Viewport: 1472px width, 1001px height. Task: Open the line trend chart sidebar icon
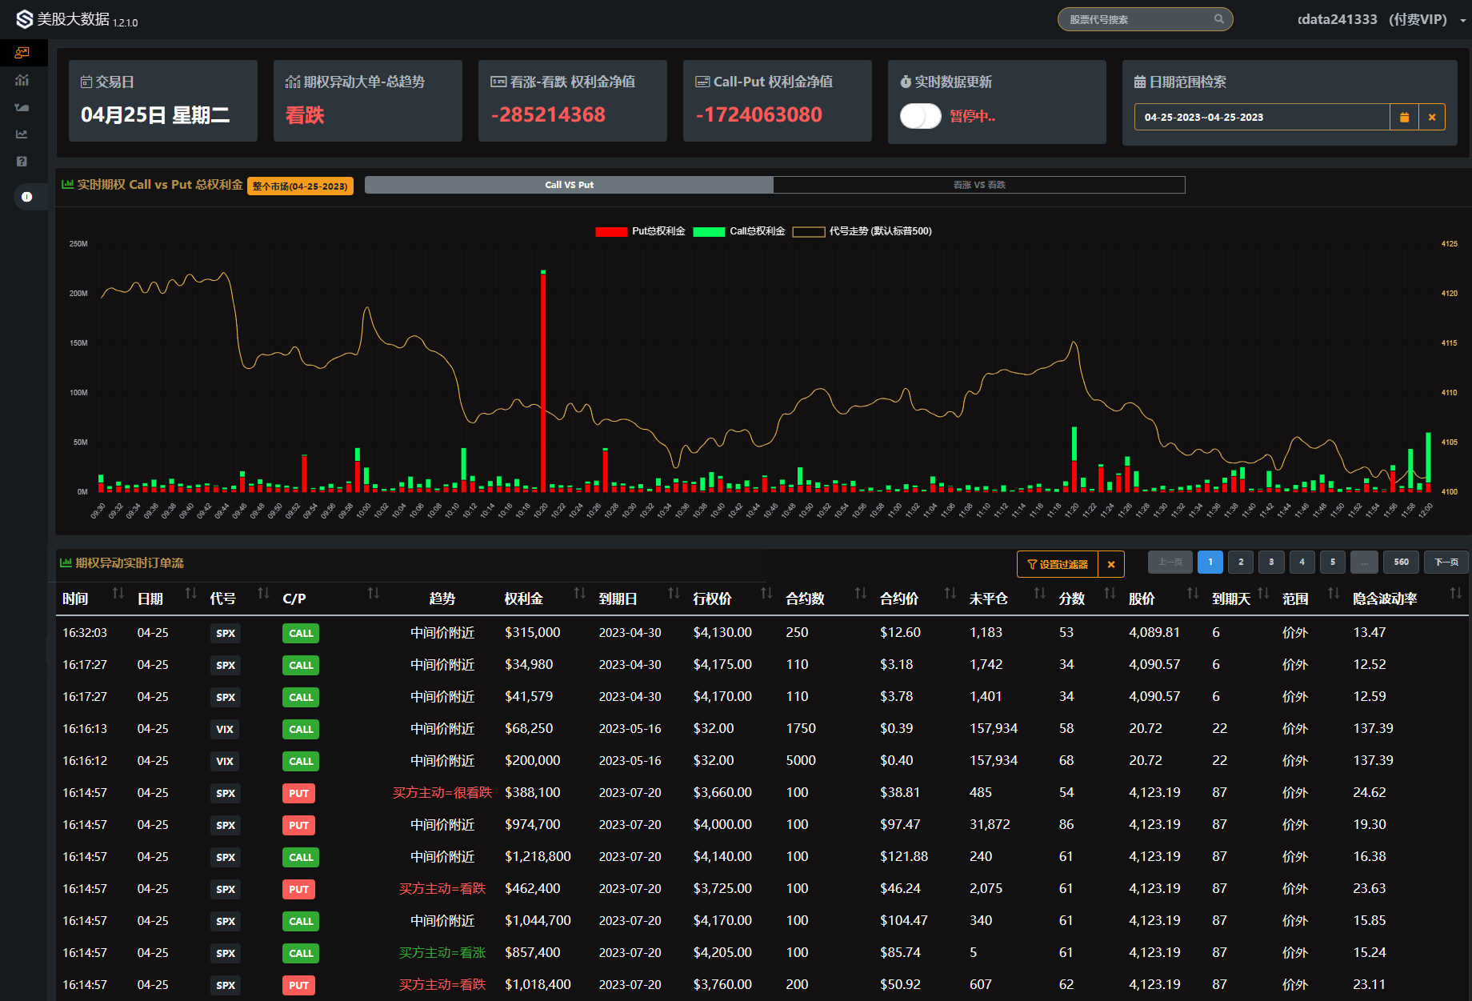tap(22, 134)
